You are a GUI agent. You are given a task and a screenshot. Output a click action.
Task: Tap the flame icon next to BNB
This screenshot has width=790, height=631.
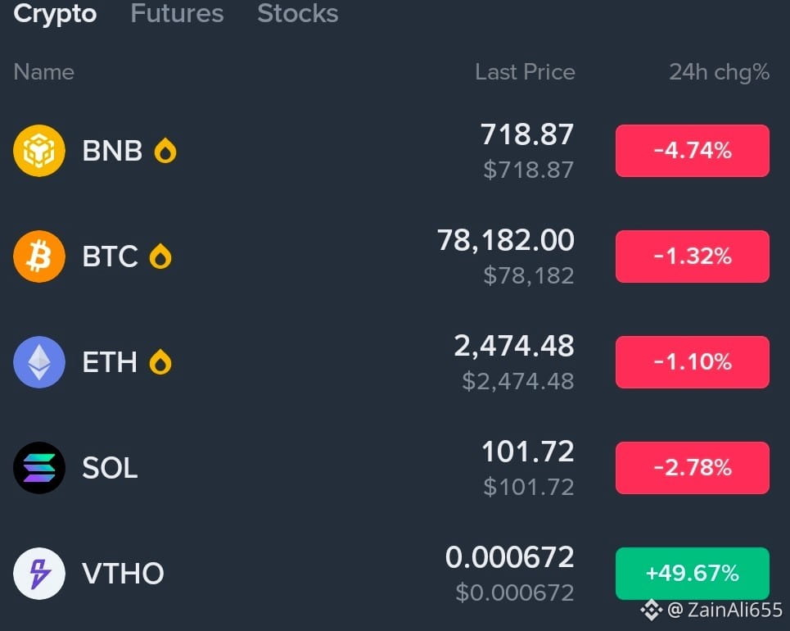pos(165,151)
